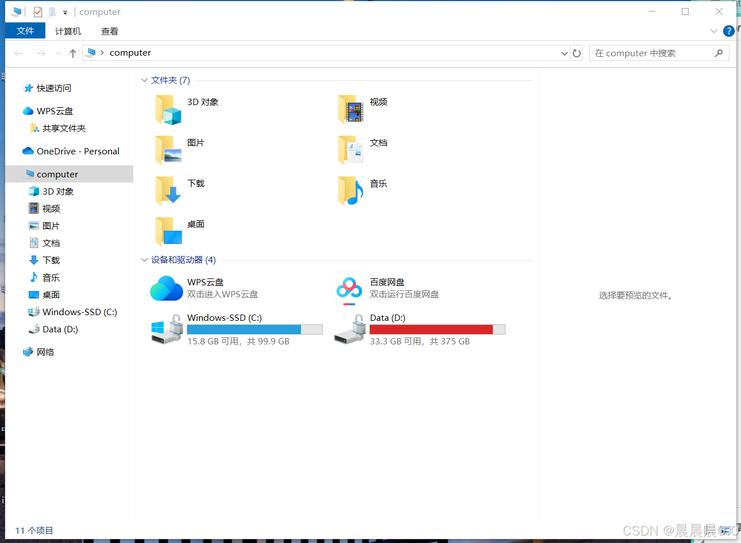Expand the ribbon with the chevron
The height and width of the screenshot is (543, 741).
714,31
